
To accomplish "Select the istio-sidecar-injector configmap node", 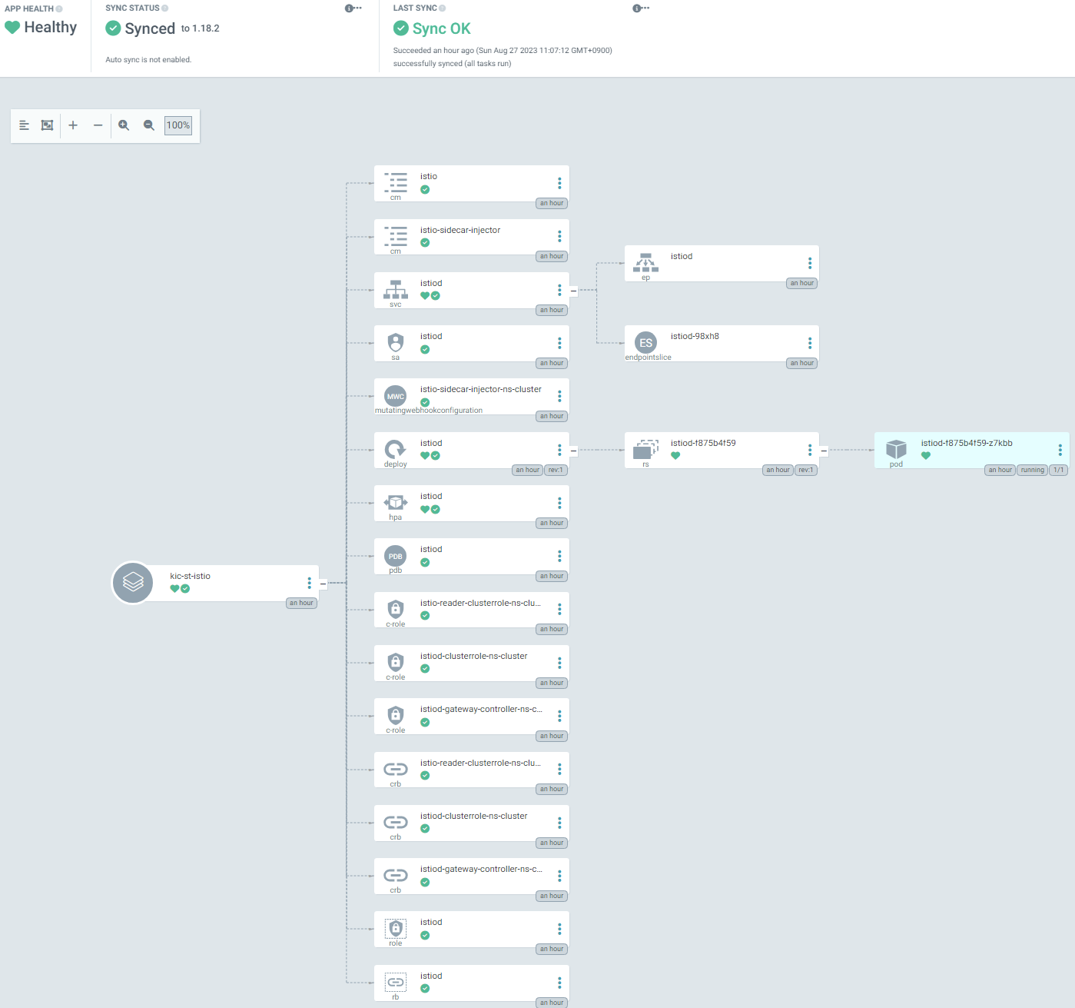I will (x=472, y=237).
